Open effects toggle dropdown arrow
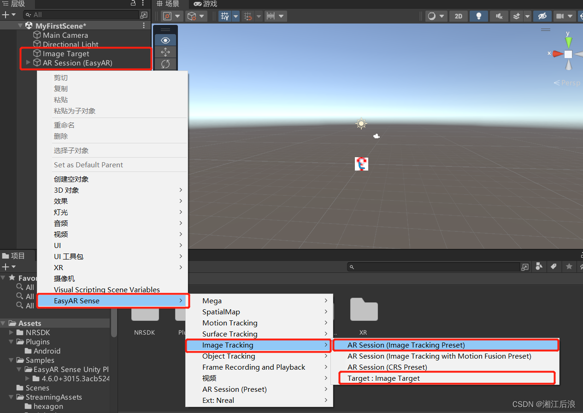This screenshot has height=413, width=583. pos(527,16)
